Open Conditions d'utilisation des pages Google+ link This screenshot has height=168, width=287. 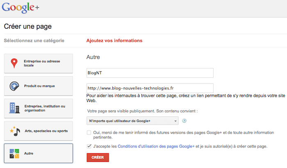pyautogui.click(x=156, y=146)
